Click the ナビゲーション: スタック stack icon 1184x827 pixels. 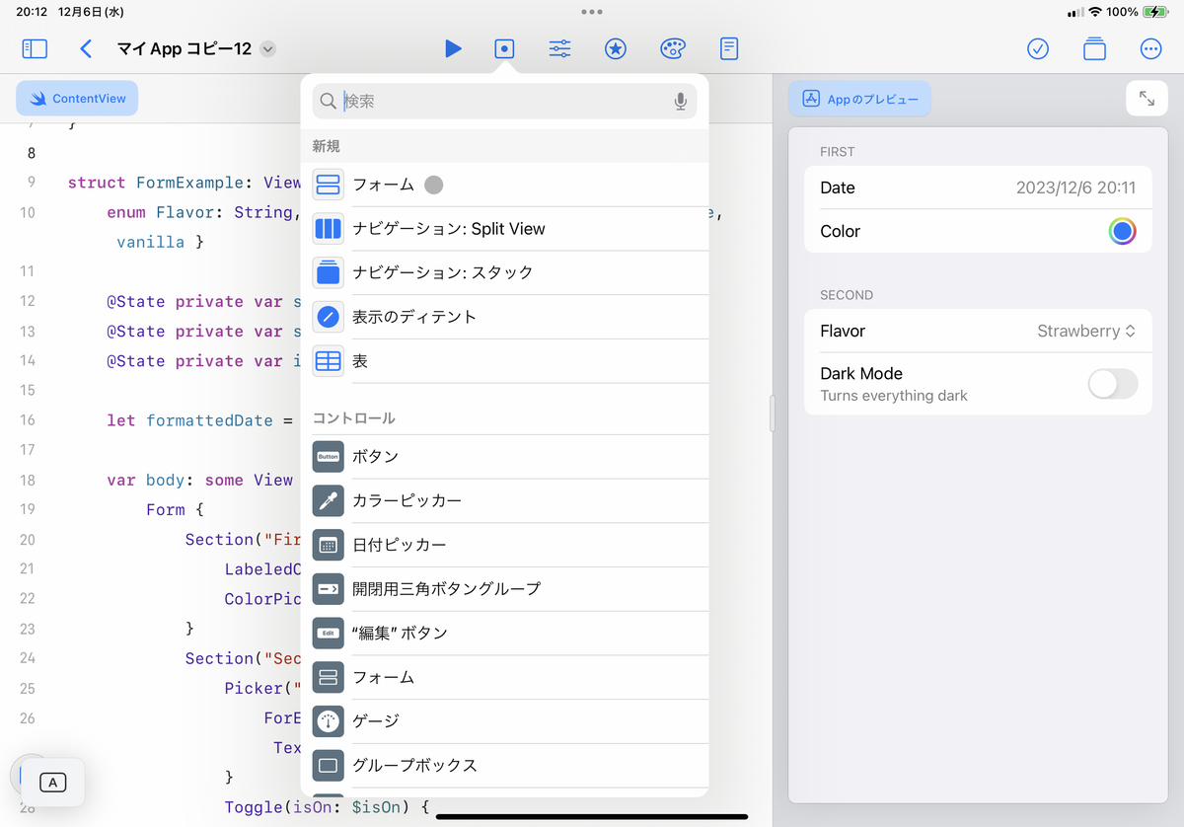329,272
